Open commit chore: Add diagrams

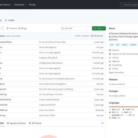48,47
